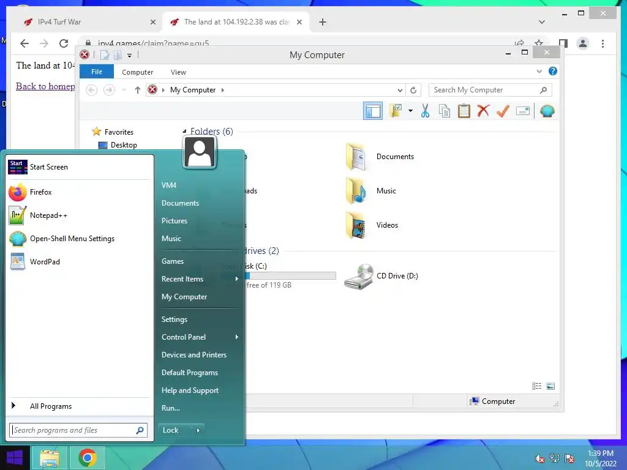The height and width of the screenshot is (470, 627).
Task: Click Favorites in the navigation pane
Action: coord(119,132)
